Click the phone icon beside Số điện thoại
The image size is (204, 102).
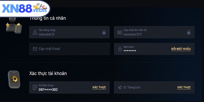point(35,87)
